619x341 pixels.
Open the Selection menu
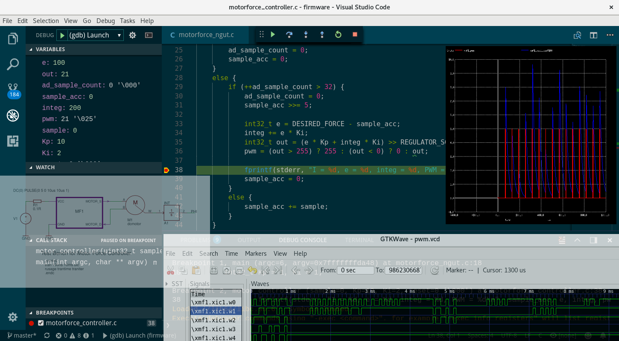tap(46, 20)
